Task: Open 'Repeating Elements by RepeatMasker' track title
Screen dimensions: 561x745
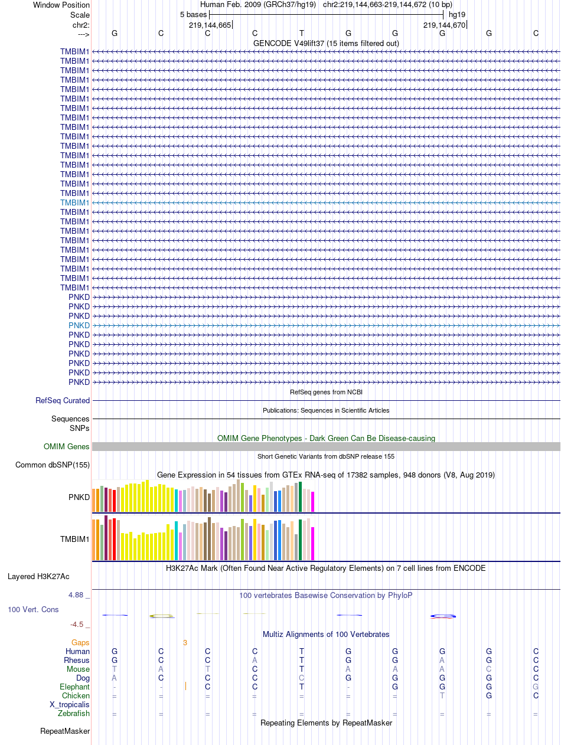Action: coord(326,723)
